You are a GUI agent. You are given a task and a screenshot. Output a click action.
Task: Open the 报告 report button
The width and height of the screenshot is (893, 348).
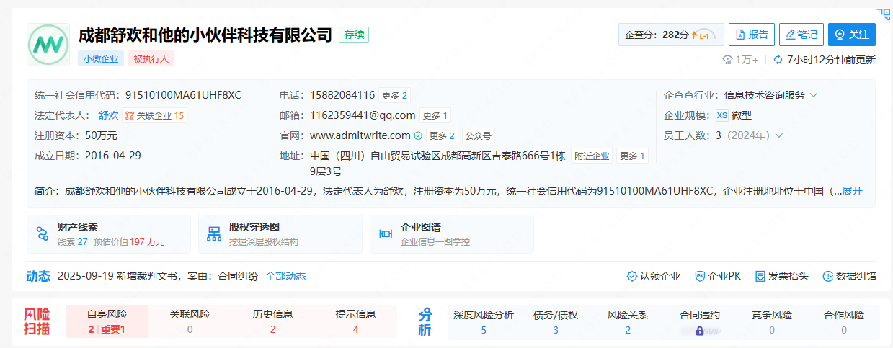750,35
